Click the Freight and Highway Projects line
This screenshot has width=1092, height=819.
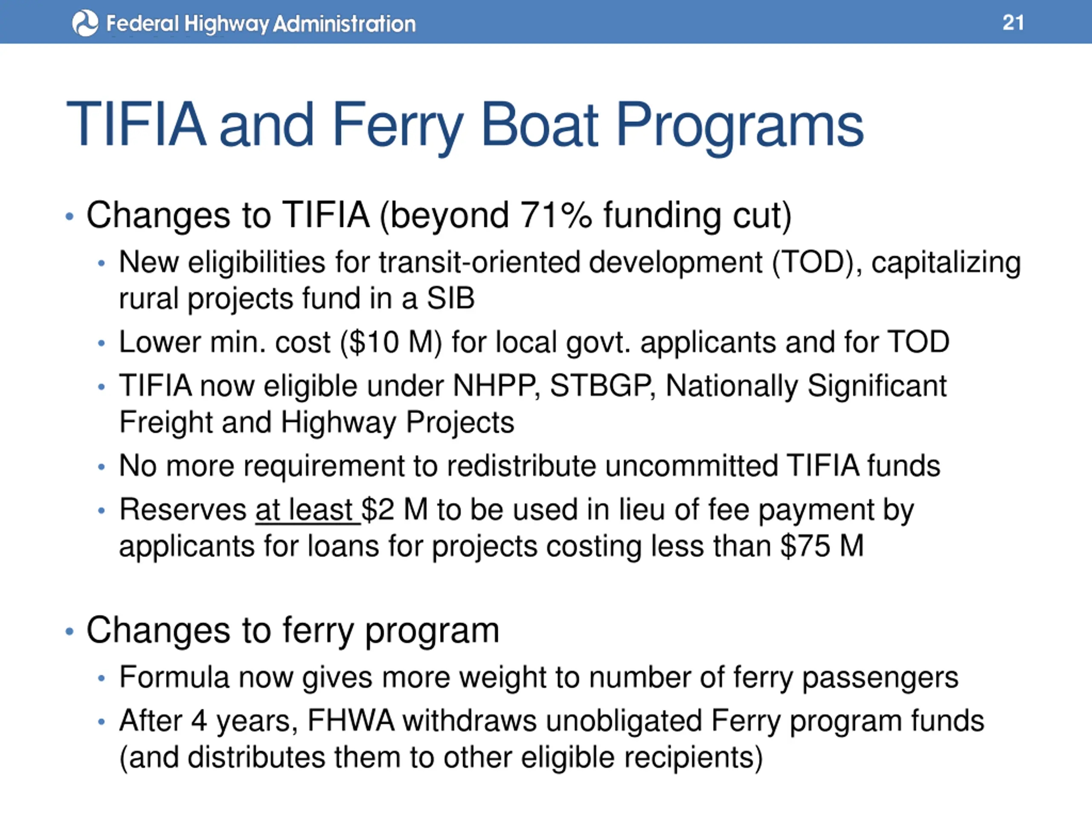[x=317, y=422]
